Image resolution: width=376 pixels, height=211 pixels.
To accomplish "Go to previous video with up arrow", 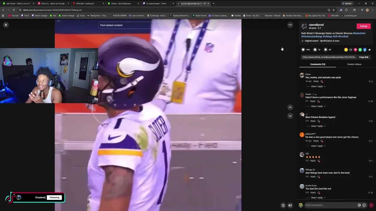I will 290,107.
